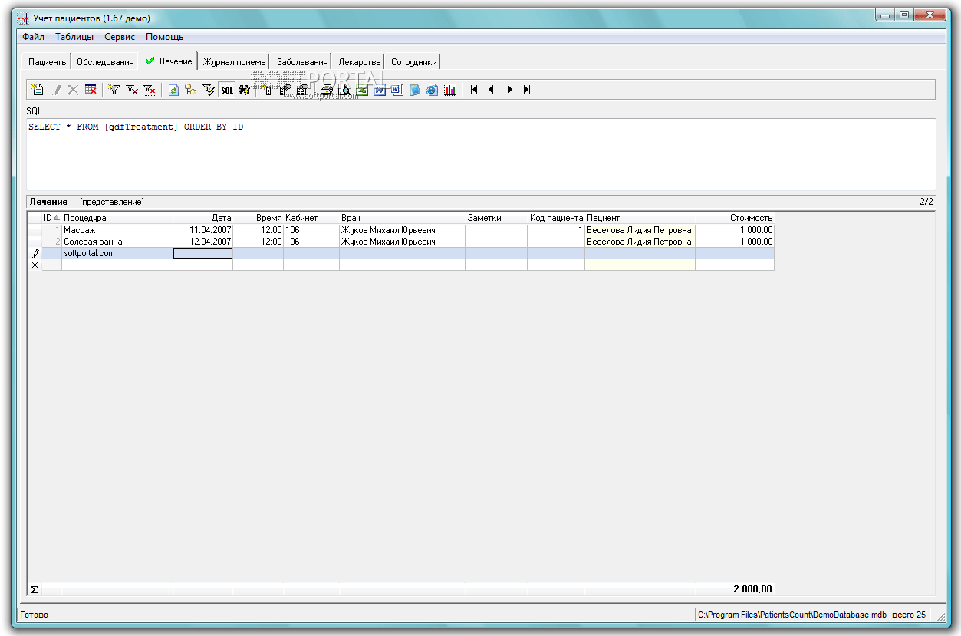The width and height of the screenshot is (961, 636).
Task: Select the Солевая ванна procedure cell
Action: pyautogui.click(x=117, y=242)
